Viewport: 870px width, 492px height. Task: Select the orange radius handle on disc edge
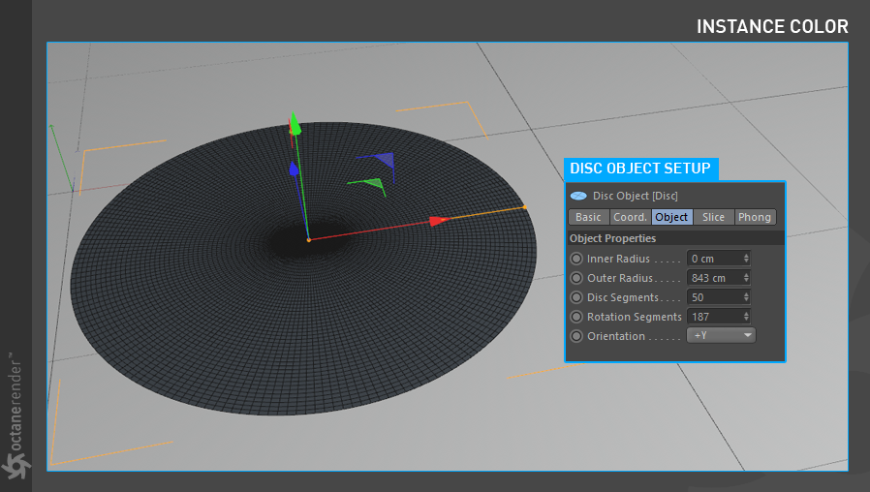click(x=525, y=206)
